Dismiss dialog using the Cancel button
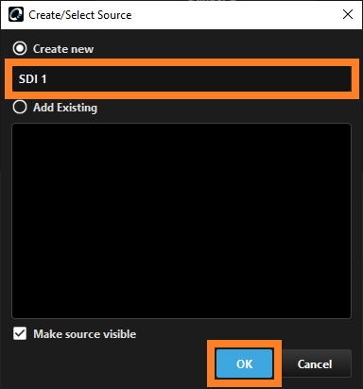The image size is (363, 389). tap(315, 364)
